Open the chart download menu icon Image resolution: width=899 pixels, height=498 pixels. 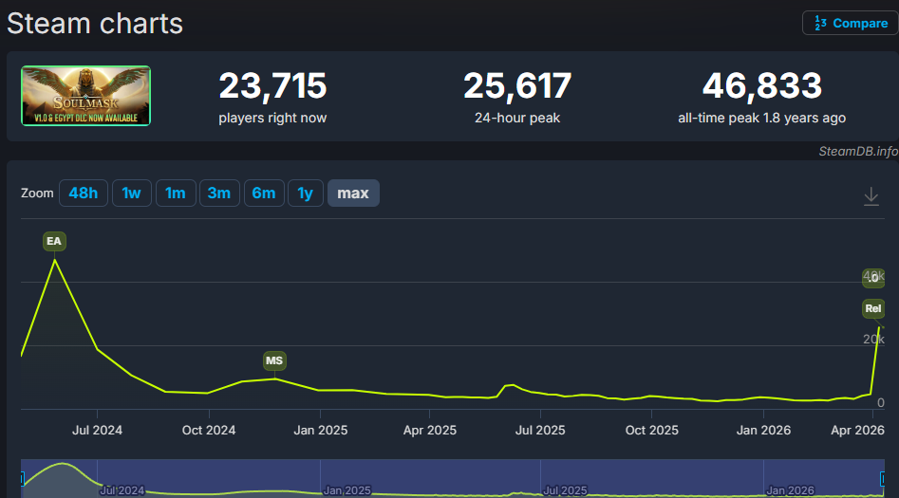coord(871,196)
